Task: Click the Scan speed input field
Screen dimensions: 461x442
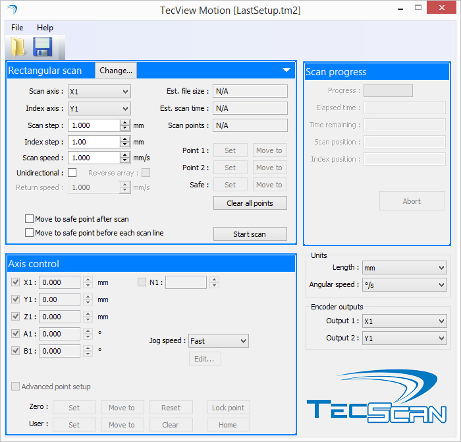Action: click(x=94, y=158)
